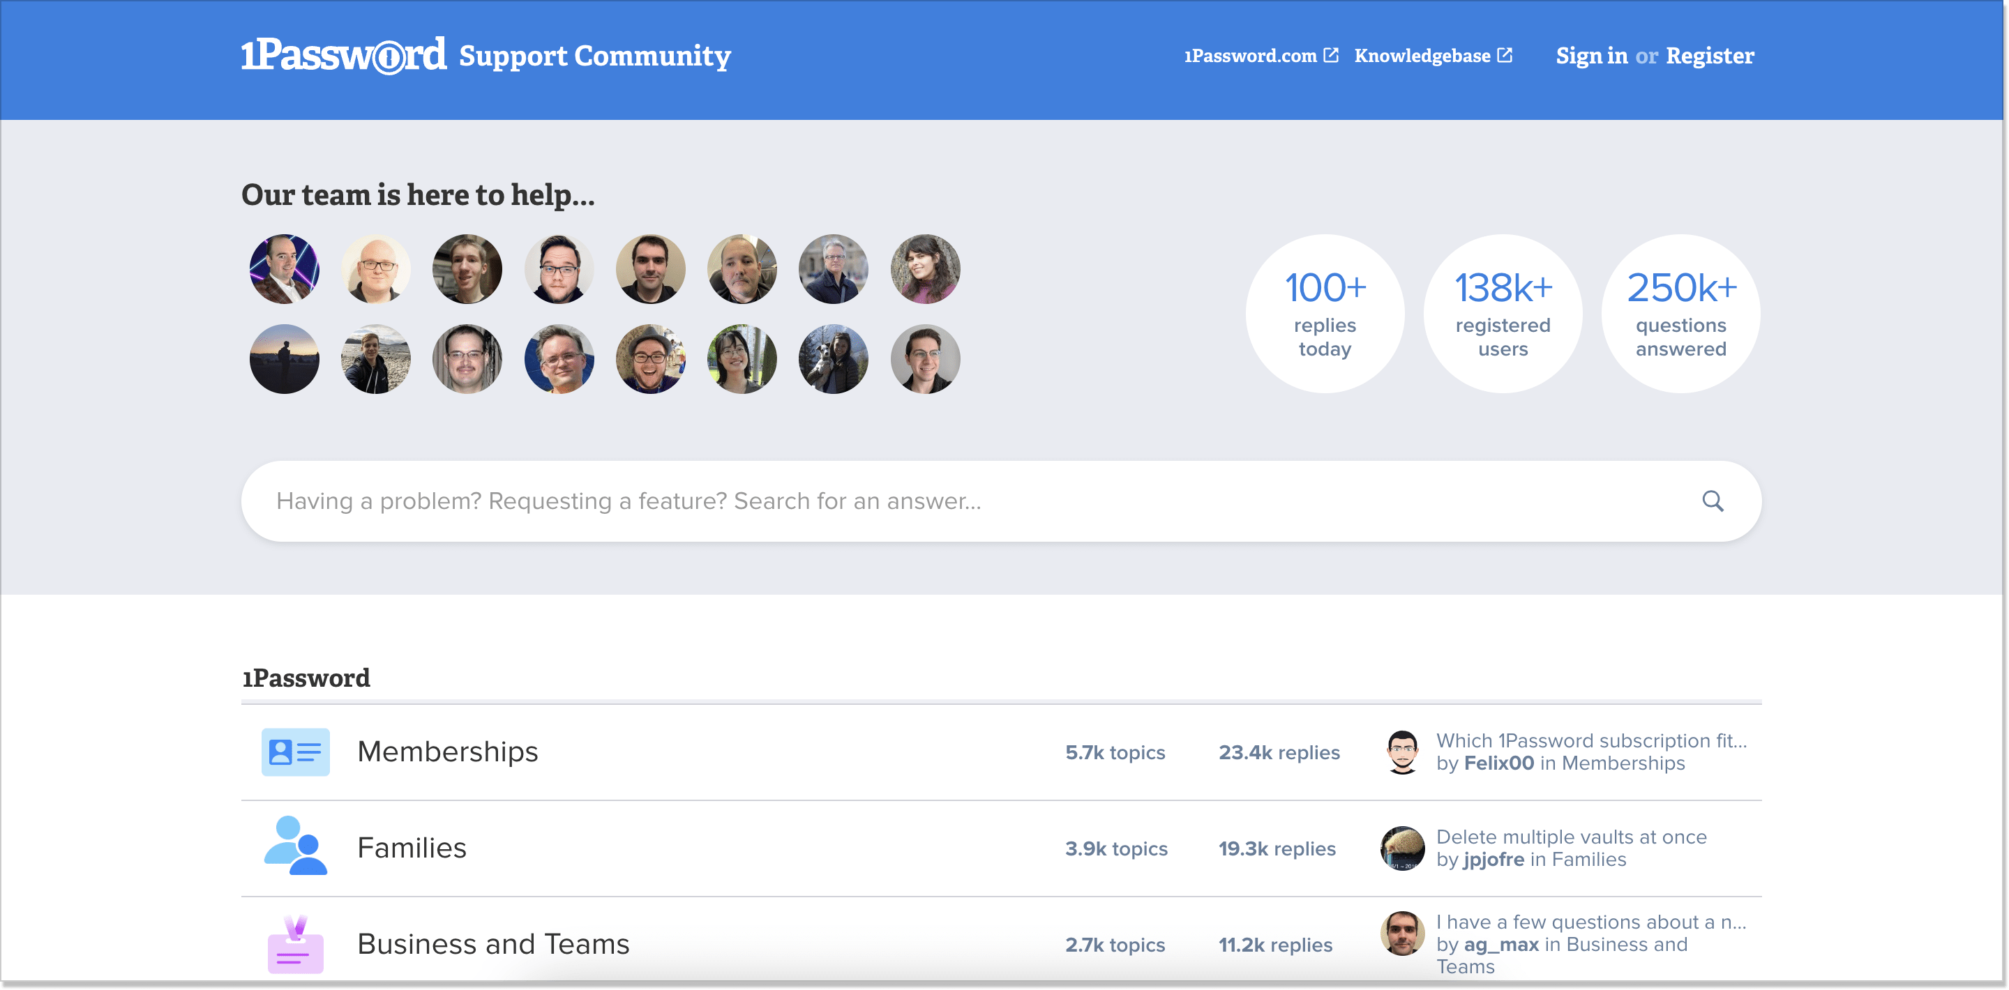
Task: Click the Memberships ID card icon
Action: pos(295,752)
